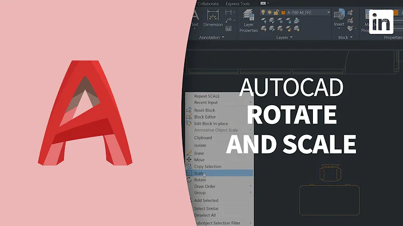Click the Match Layer icon

(x=296, y=29)
